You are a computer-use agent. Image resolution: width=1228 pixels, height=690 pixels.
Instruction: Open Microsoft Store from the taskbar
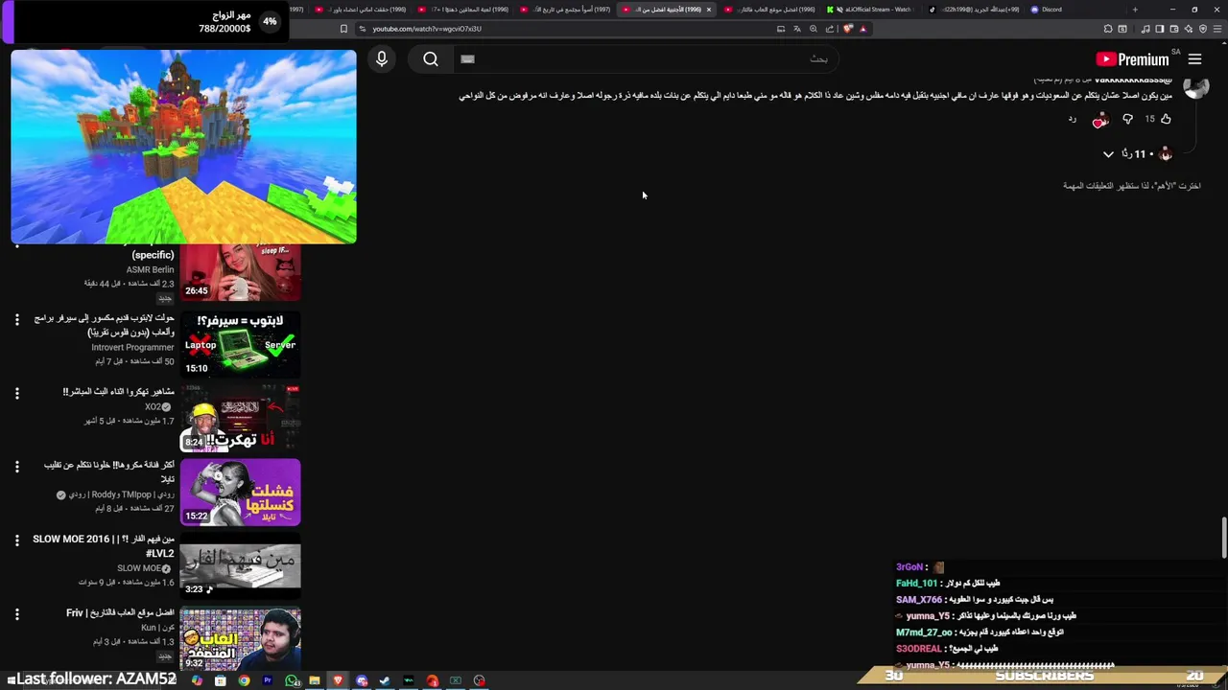point(220,680)
